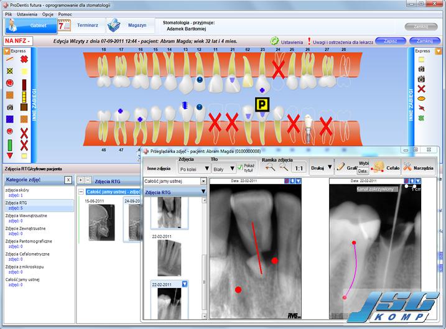This screenshot has width=446, height=329.
Task: Select the blue square swatch in Express
Action: [x=10, y=119]
